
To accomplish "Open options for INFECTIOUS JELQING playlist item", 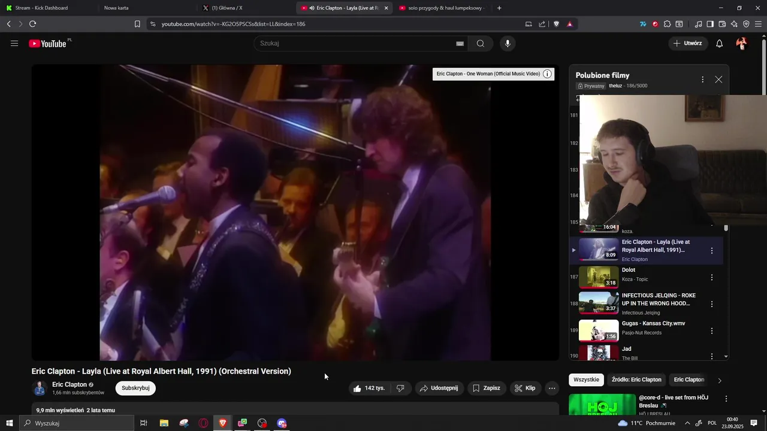I will pyautogui.click(x=712, y=304).
